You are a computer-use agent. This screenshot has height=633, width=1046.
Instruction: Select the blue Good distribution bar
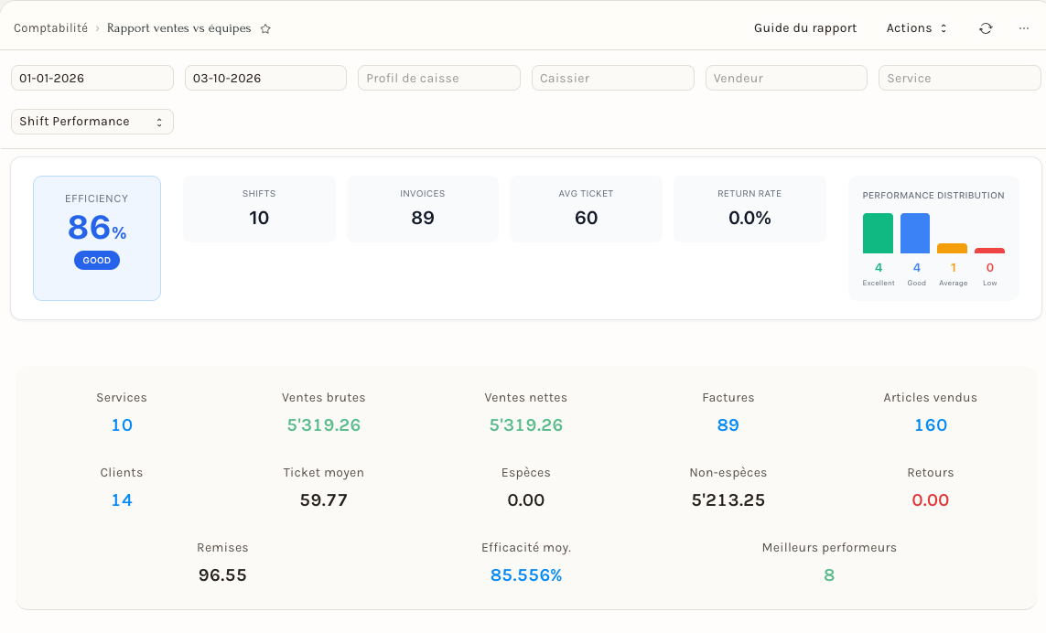(915, 233)
